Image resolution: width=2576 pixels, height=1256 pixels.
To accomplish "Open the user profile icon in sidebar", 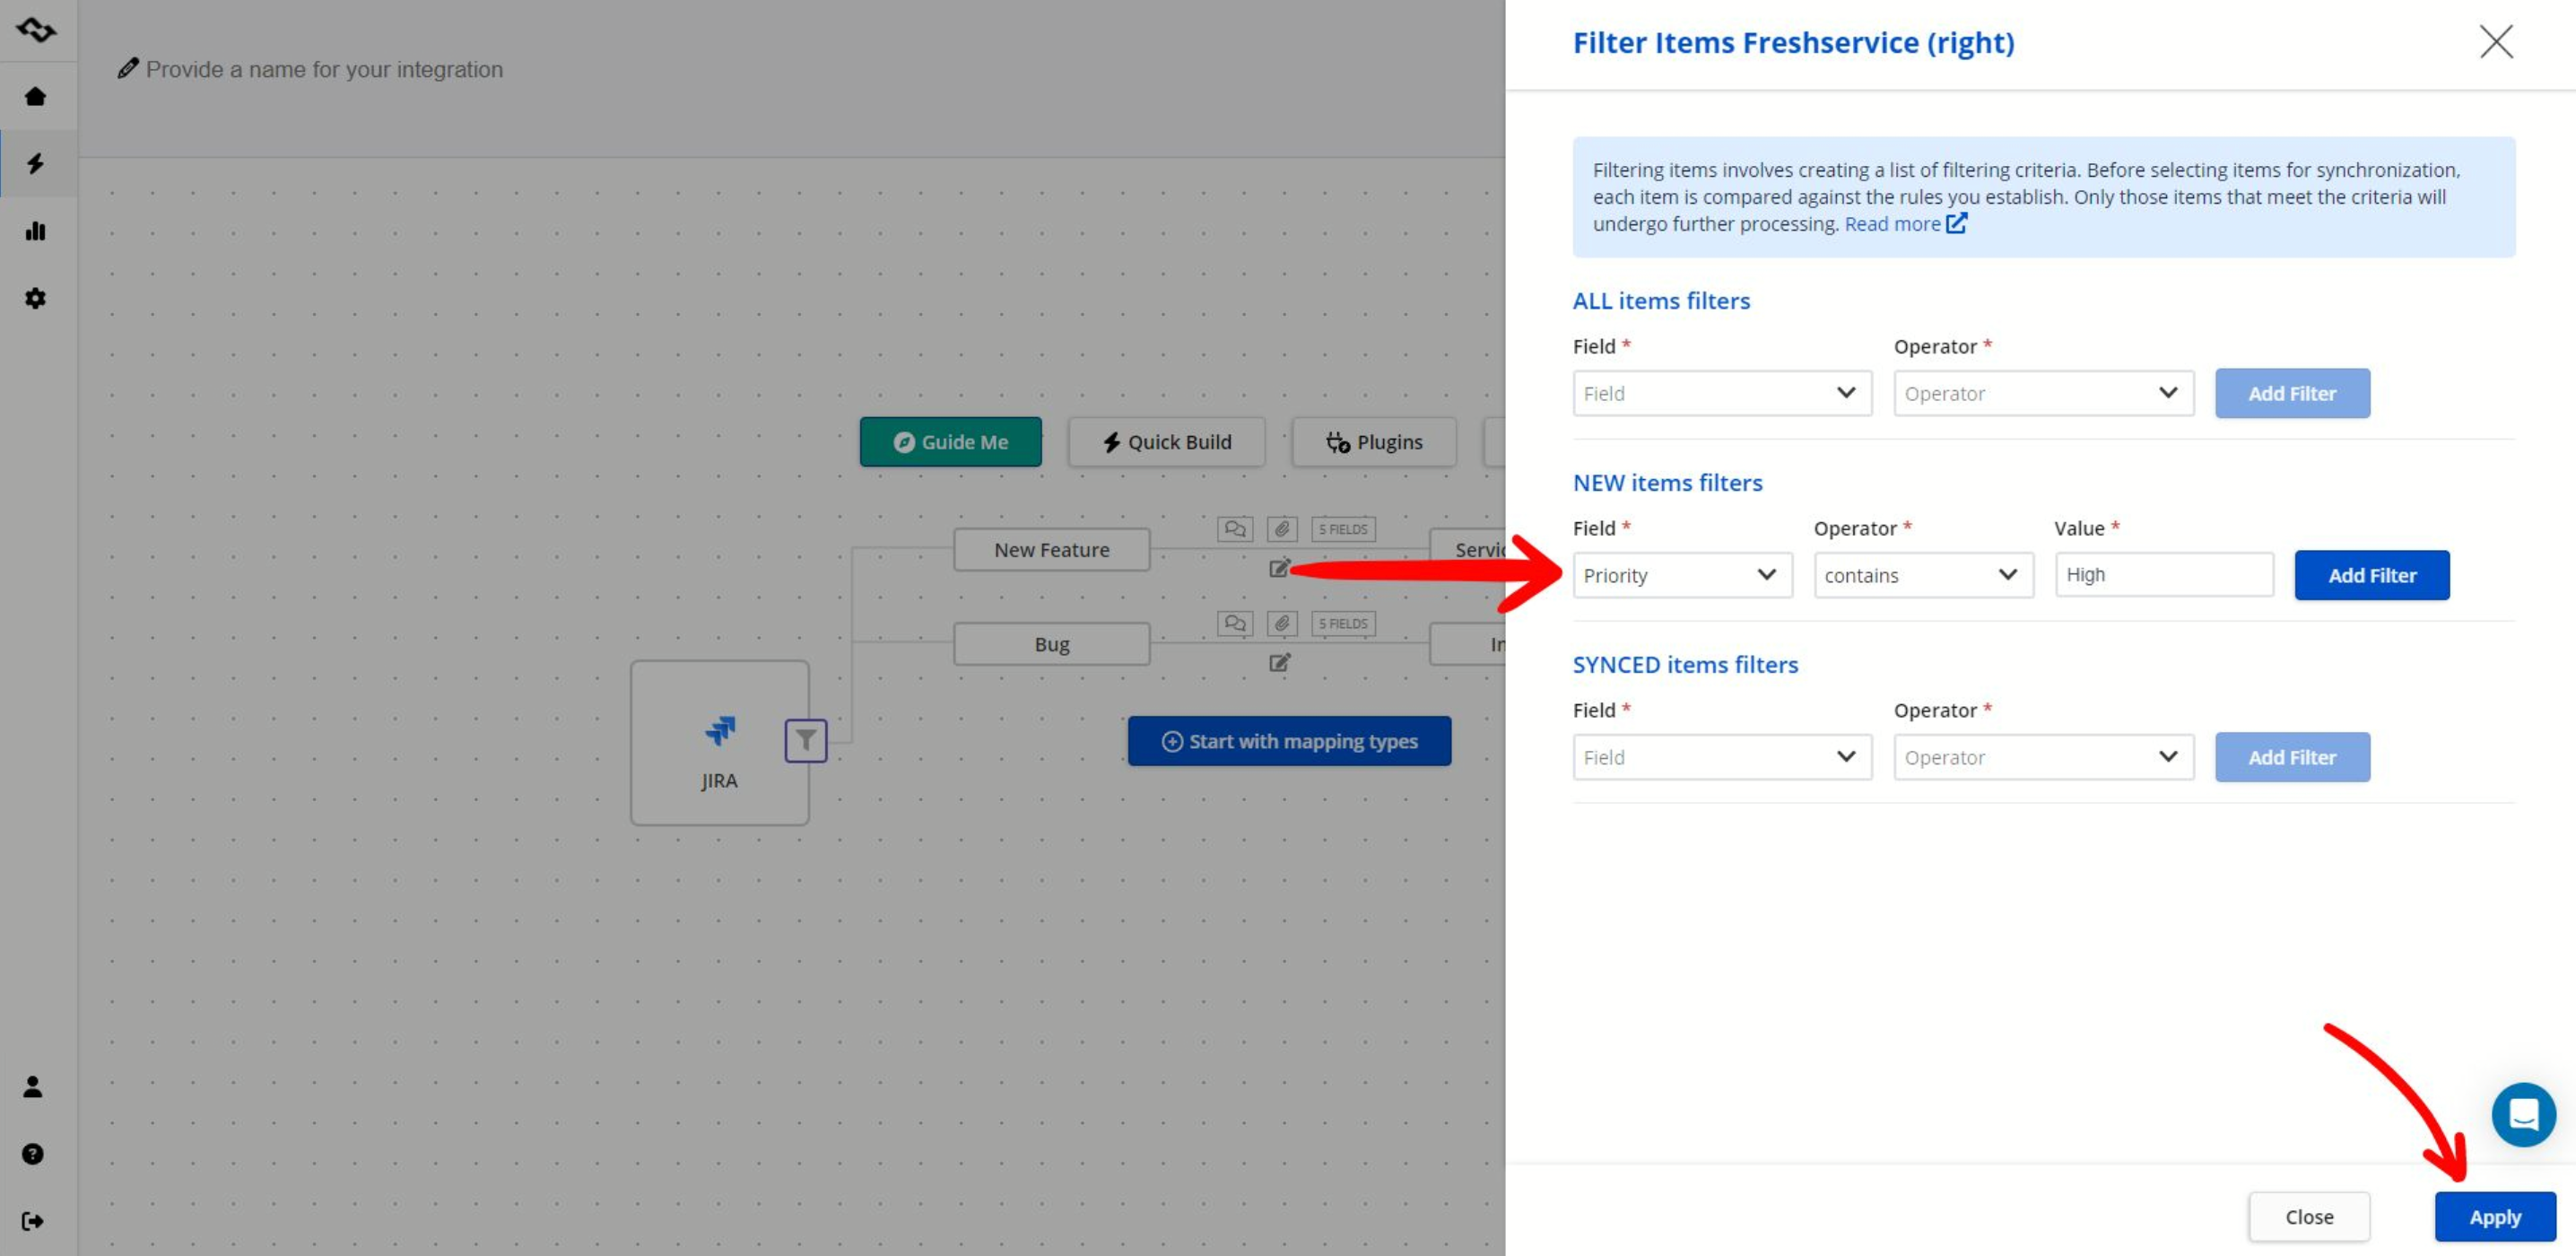I will point(33,1086).
